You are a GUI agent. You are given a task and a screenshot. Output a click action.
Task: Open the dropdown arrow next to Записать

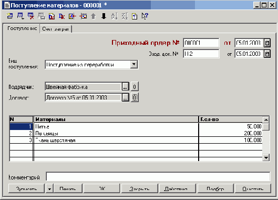49,188
